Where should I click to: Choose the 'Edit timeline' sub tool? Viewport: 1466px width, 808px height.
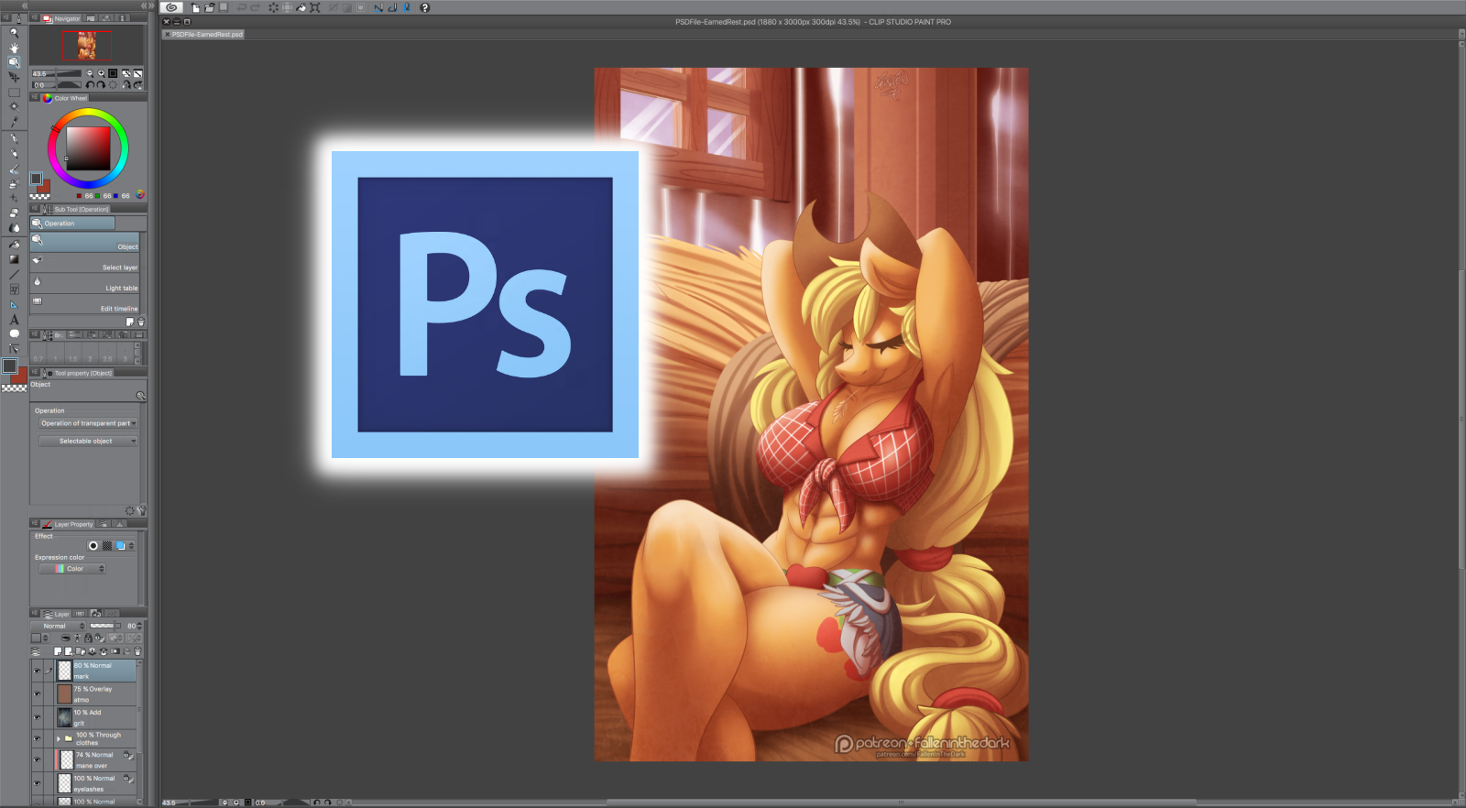point(84,304)
